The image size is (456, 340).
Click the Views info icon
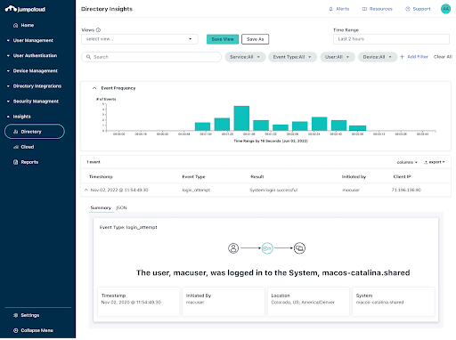98,30
